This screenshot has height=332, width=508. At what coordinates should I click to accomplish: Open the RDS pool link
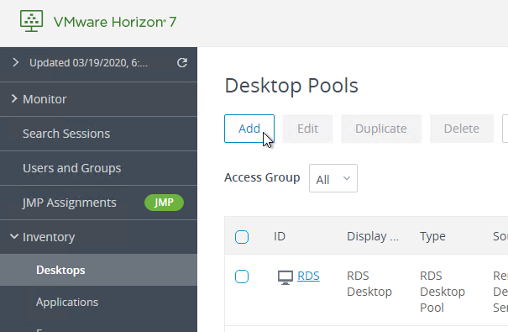[308, 276]
